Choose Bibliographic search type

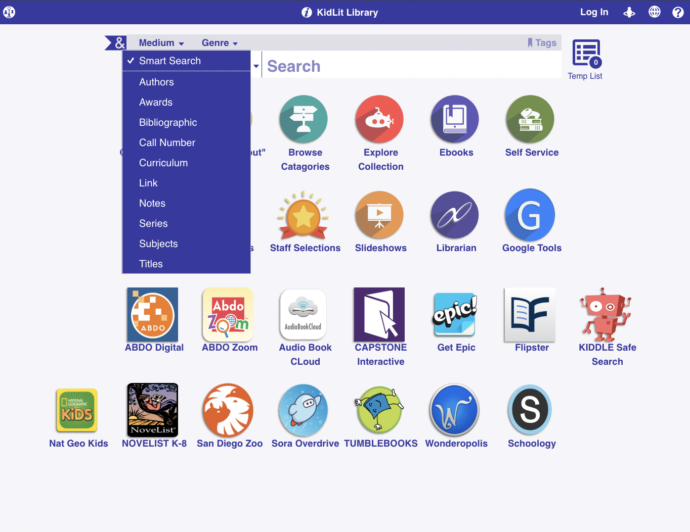click(x=186, y=122)
